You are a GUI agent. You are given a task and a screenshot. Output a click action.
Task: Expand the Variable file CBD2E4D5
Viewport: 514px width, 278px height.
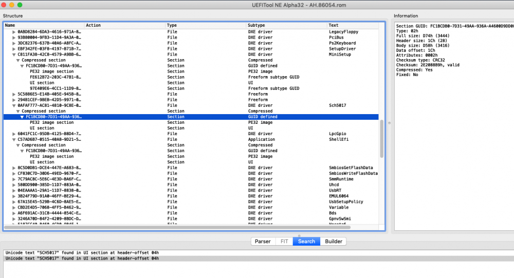coord(14,207)
